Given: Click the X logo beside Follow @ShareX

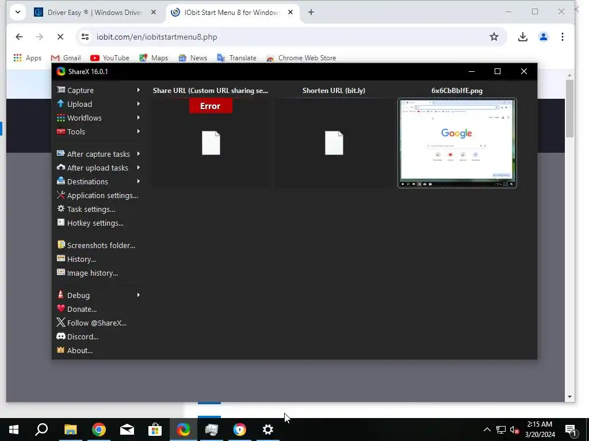Looking at the screenshot, I should pos(61,323).
